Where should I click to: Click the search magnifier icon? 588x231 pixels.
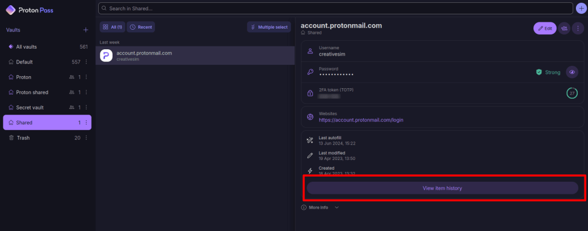point(104,8)
